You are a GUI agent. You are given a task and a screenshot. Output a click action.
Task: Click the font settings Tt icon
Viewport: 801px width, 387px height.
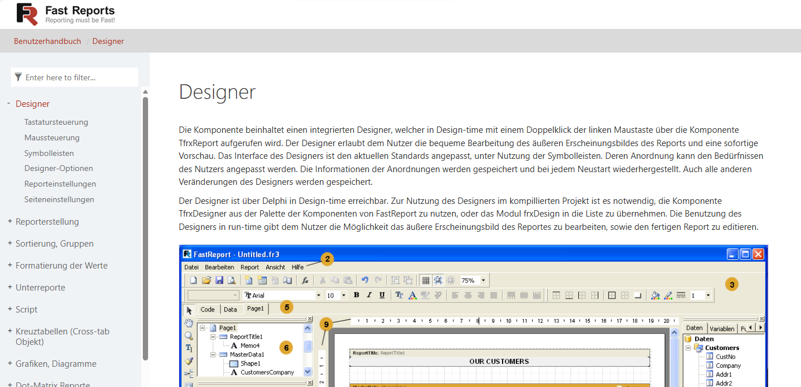coord(399,295)
